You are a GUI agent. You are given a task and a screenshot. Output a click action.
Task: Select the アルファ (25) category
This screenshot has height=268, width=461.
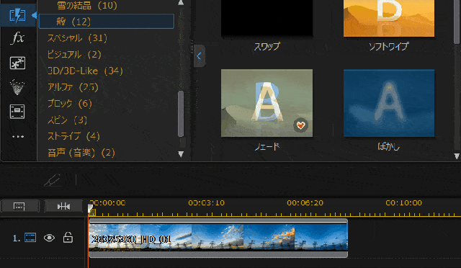(x=73, y=87)
